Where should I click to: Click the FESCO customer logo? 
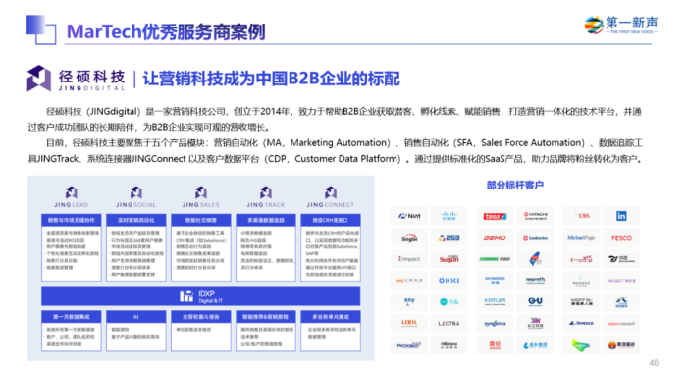point(621,238)
